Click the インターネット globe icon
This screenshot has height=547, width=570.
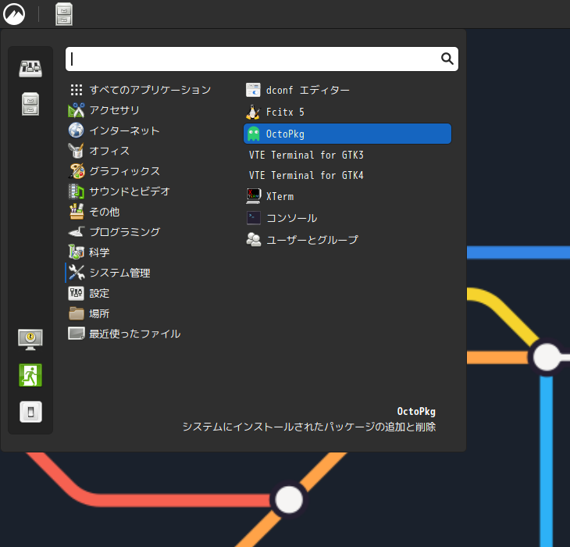(x=77, y=130)
